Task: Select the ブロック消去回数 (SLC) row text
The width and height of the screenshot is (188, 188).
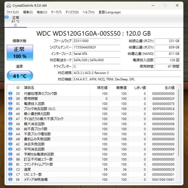Action: tap(40, 109)
